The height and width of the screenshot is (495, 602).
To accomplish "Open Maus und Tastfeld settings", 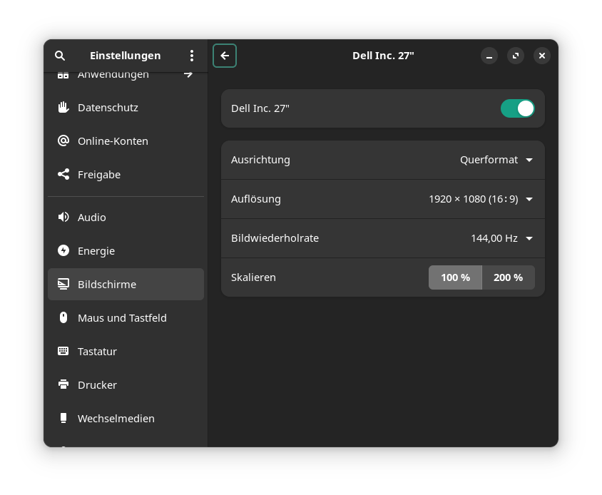I will [x=122, y=318].
